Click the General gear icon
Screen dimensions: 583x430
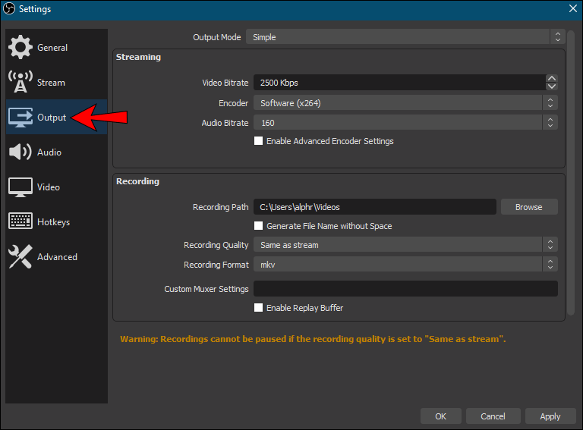(x=20, y=47)
